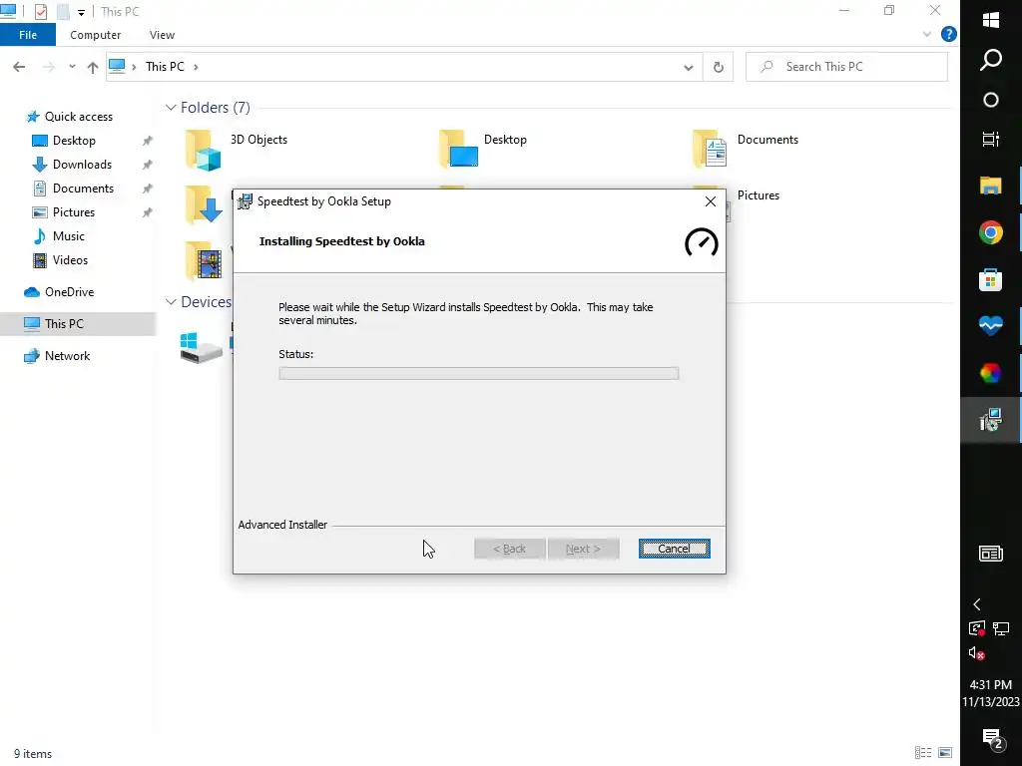The image size is (1022, 766).
Task: Click the muted volume tray icon
Action: pyautogui.click(x=976, y=652)
